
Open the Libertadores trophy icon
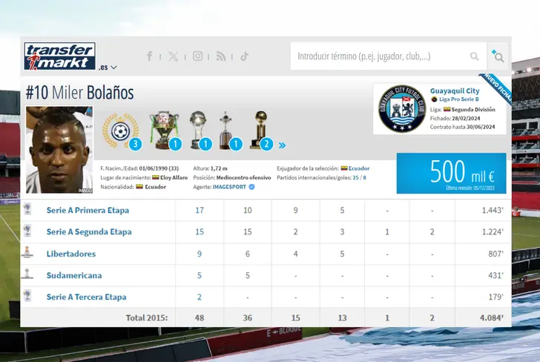click(x=229, y=131)
